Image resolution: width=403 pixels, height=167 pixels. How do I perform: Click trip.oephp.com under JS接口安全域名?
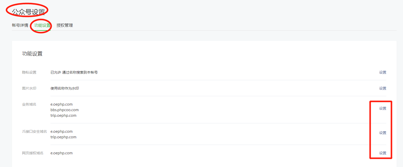[x=63, y=137]
